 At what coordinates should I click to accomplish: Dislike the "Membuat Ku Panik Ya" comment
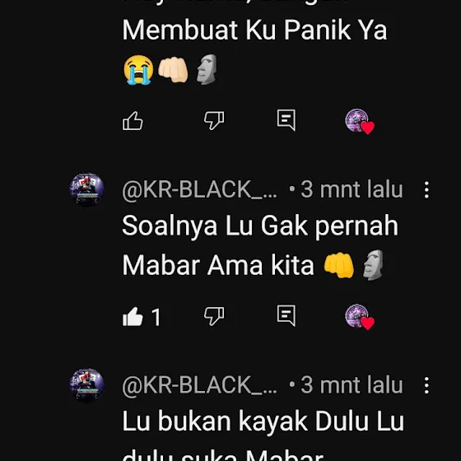[214, 120]
